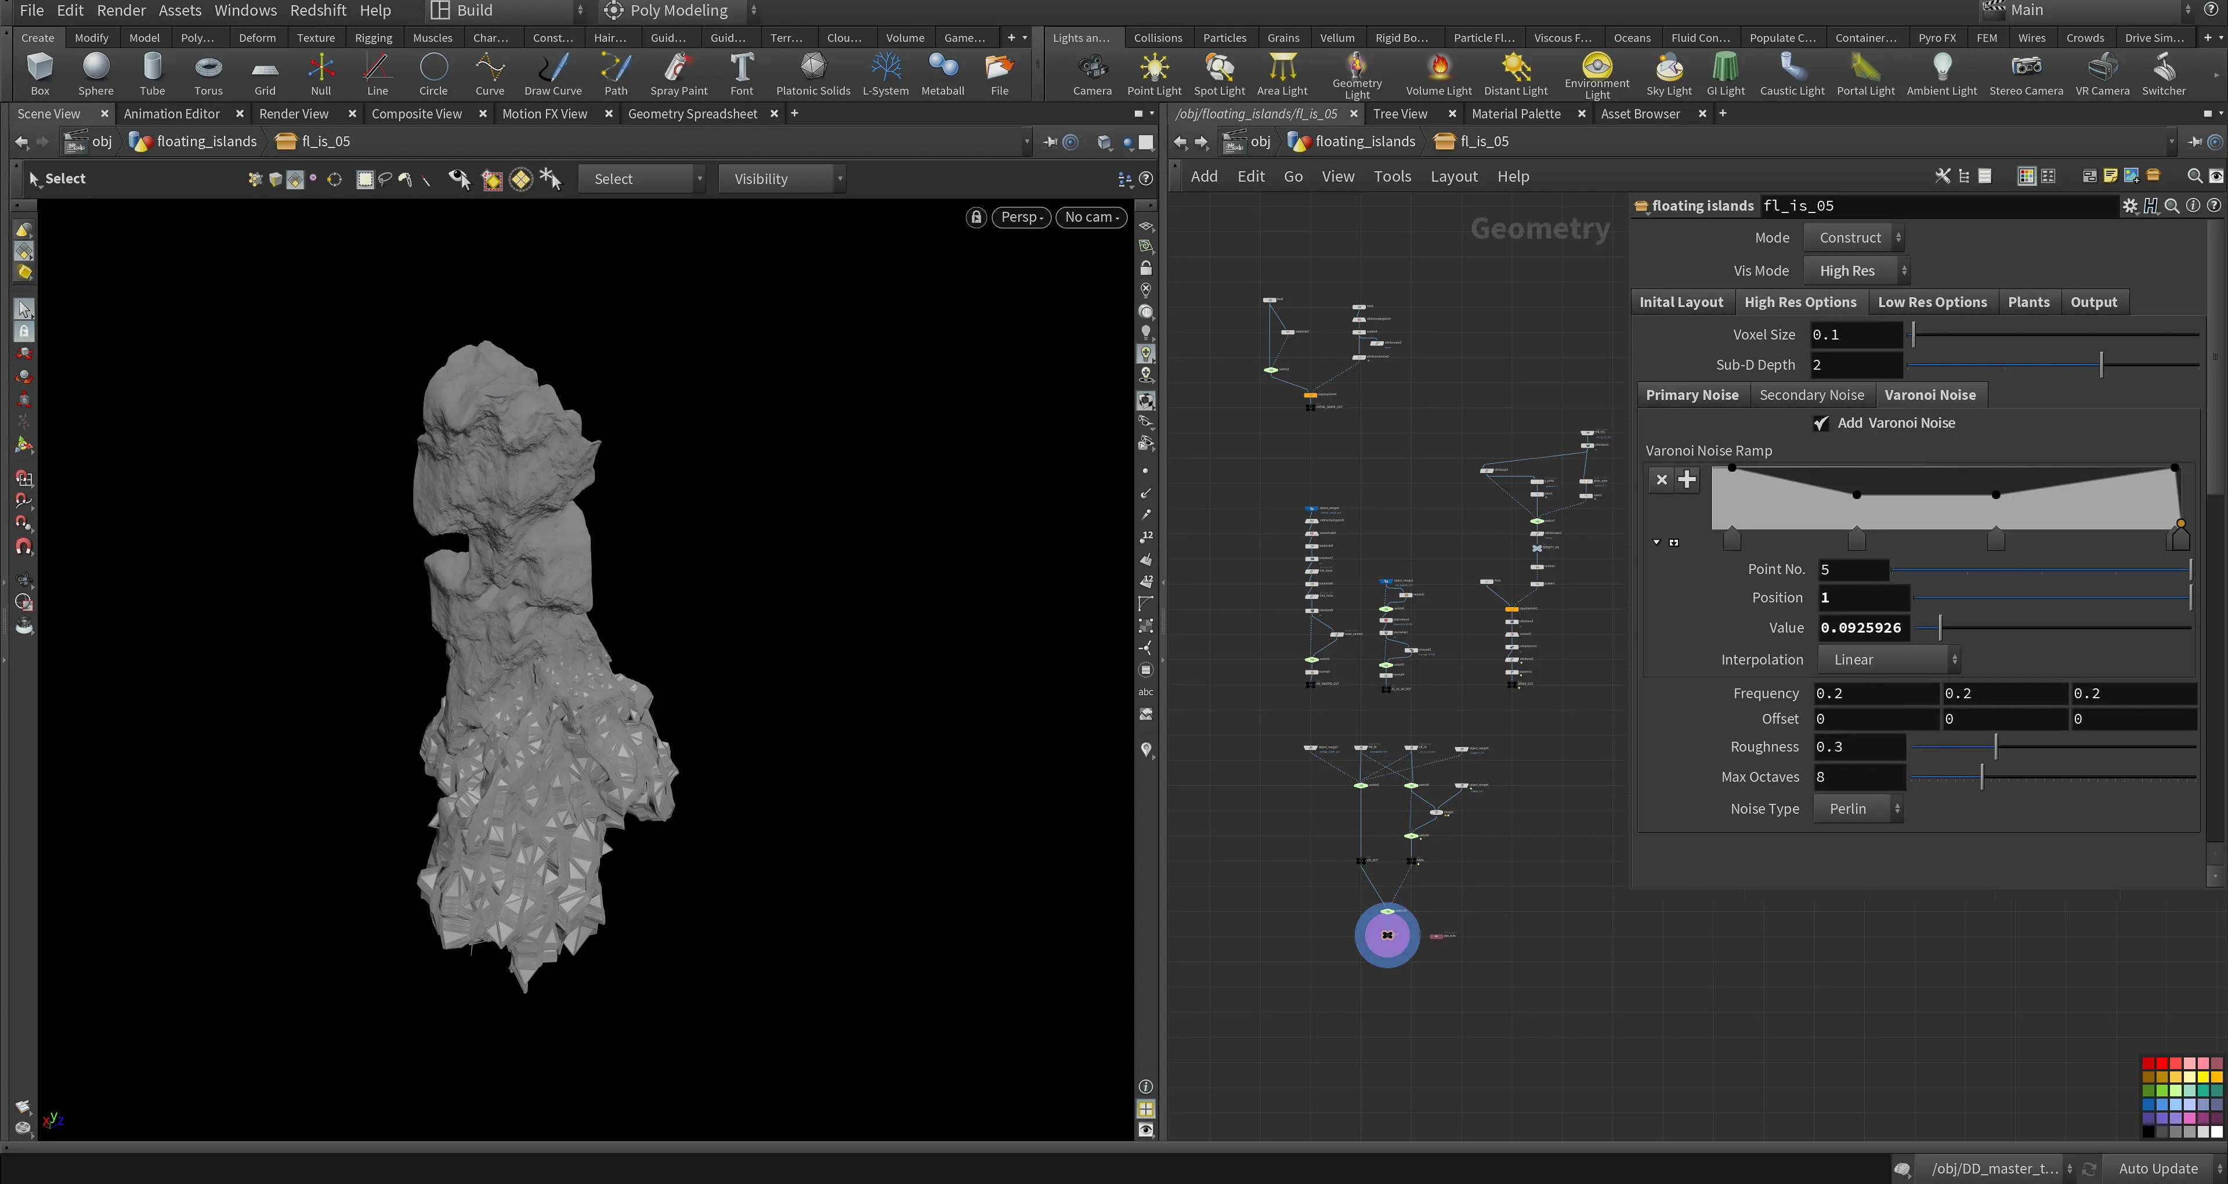
Task: Toggle Add Varonoi Noise checkbox
Action: tap(1821, 423)
